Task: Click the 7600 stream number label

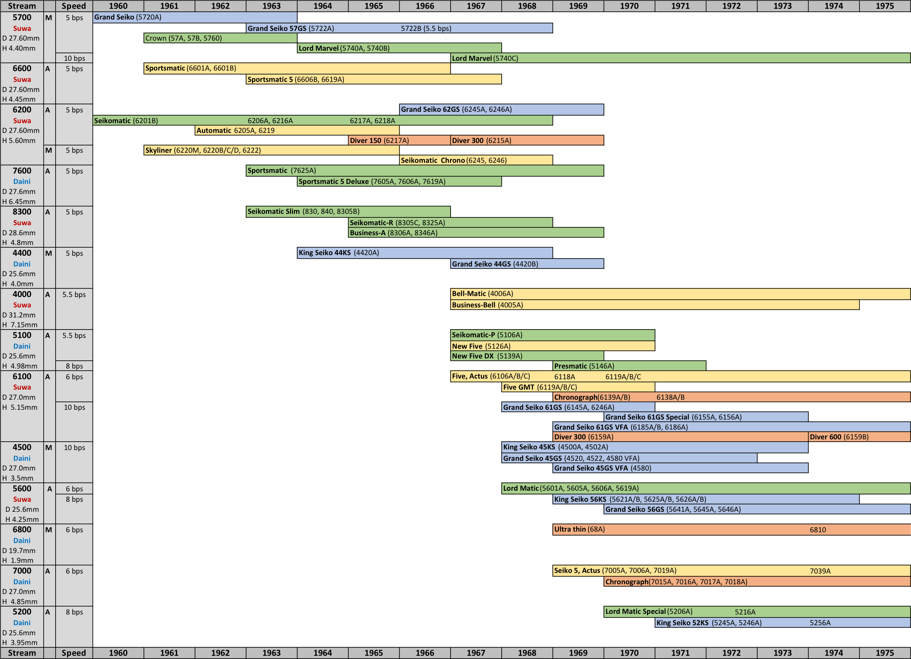Action: click(x=22, y=171)
